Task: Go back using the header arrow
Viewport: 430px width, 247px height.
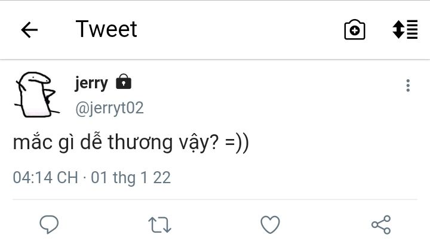Action: click(29, 30)
